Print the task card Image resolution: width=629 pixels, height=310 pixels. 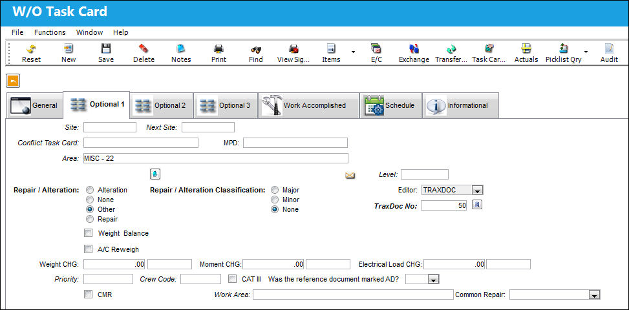pos(219,49)
